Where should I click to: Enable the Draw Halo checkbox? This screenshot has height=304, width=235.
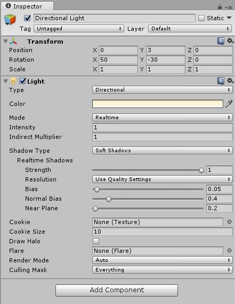(x=96, y=241)
